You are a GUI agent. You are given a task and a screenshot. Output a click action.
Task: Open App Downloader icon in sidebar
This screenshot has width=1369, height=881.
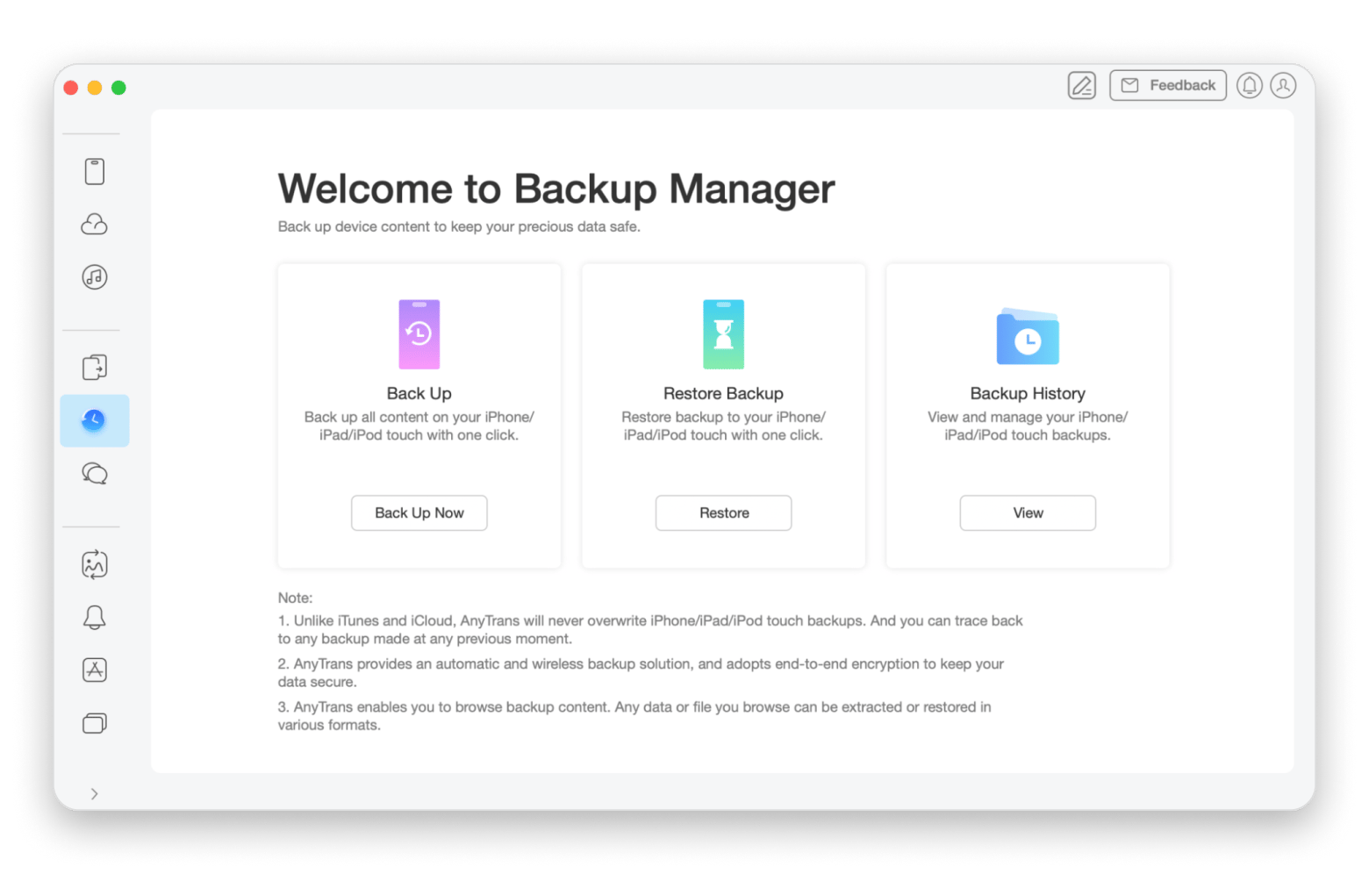tap(95, 670)
